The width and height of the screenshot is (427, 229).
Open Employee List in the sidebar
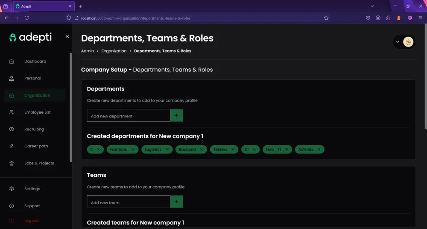pos(37,112)
